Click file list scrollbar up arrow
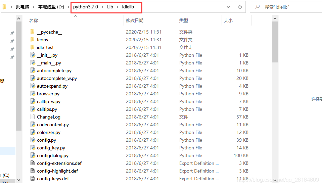 (x=275, y=19)
